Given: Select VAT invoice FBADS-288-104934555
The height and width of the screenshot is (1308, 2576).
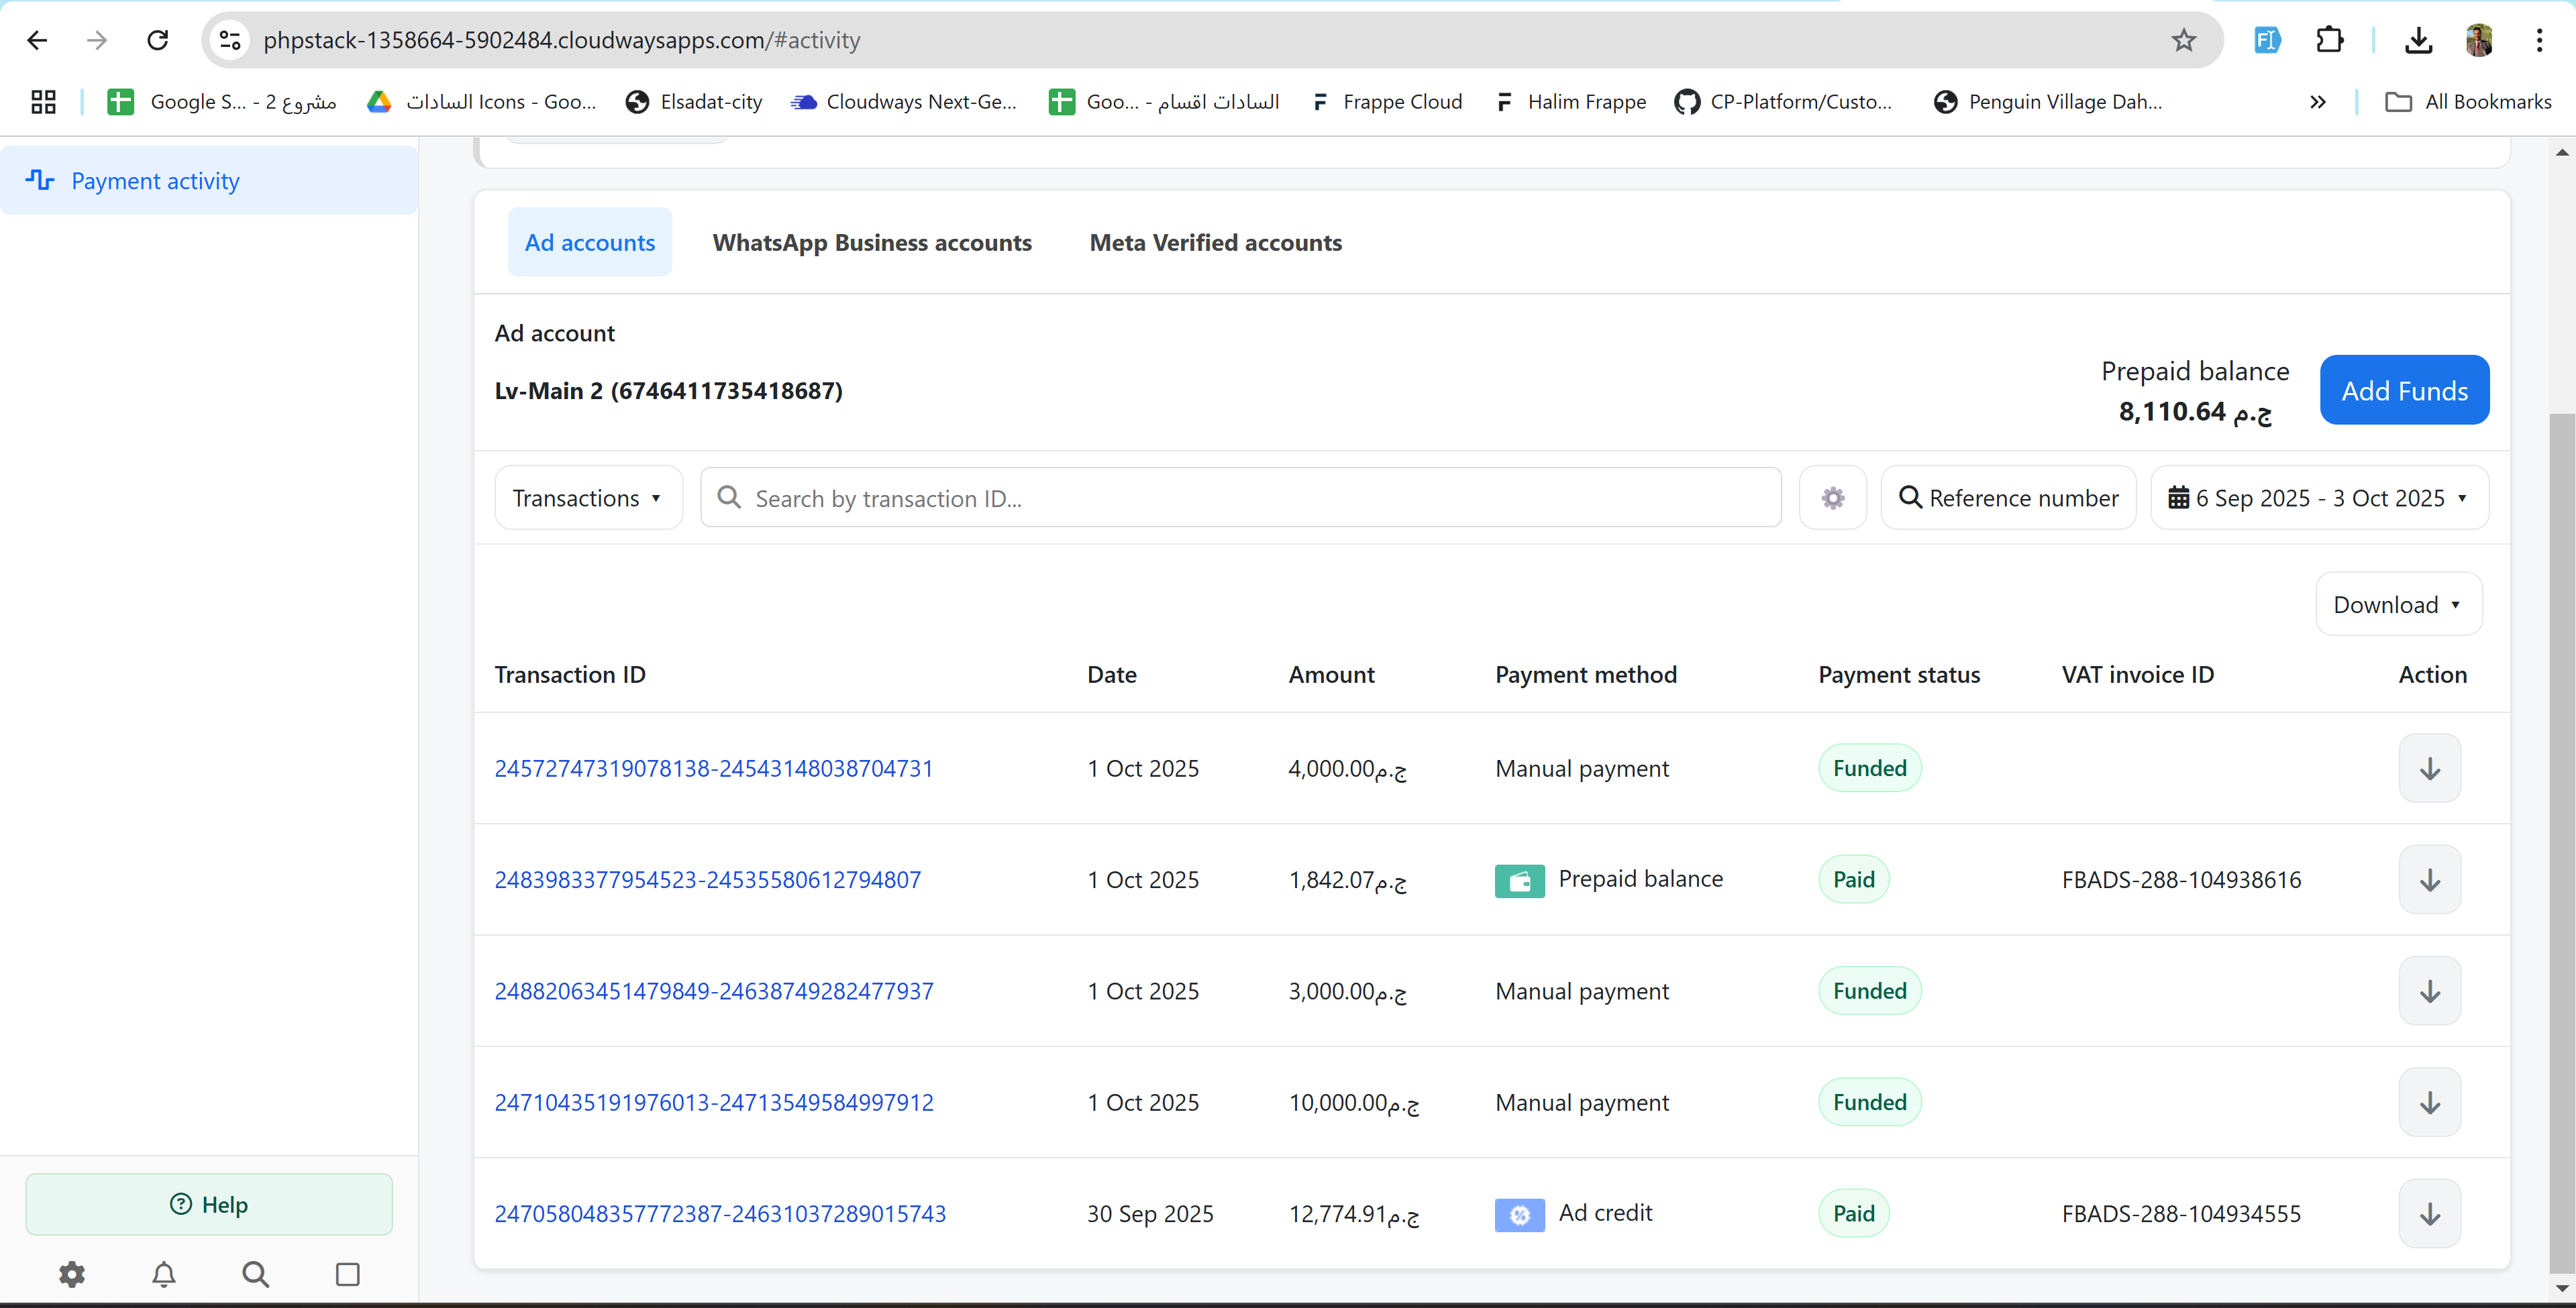Looking at the screenshot, I should click(2181, 1214).
